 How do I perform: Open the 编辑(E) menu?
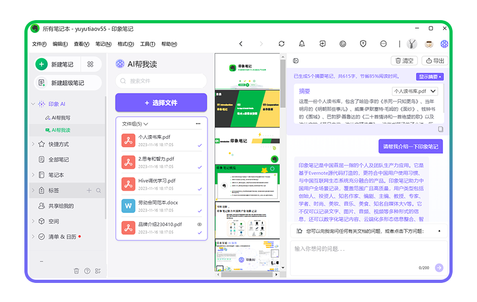coord(60,44)
